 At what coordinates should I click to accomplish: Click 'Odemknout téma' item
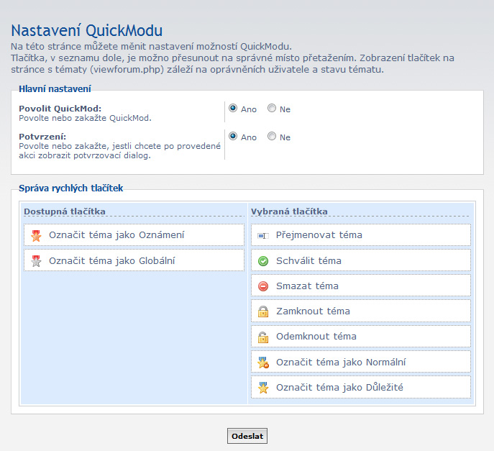pos(361,337)
